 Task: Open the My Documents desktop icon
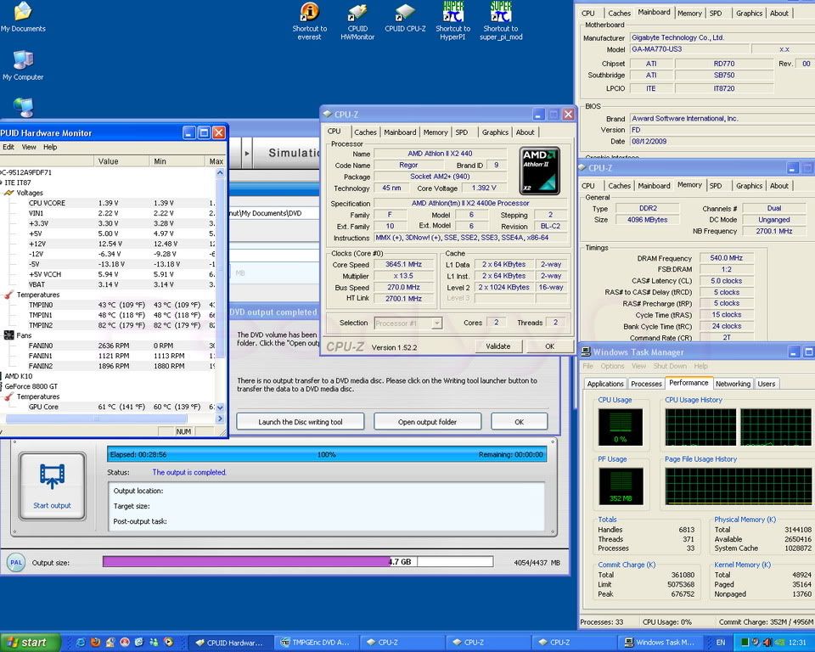click(x=23, y=17)
